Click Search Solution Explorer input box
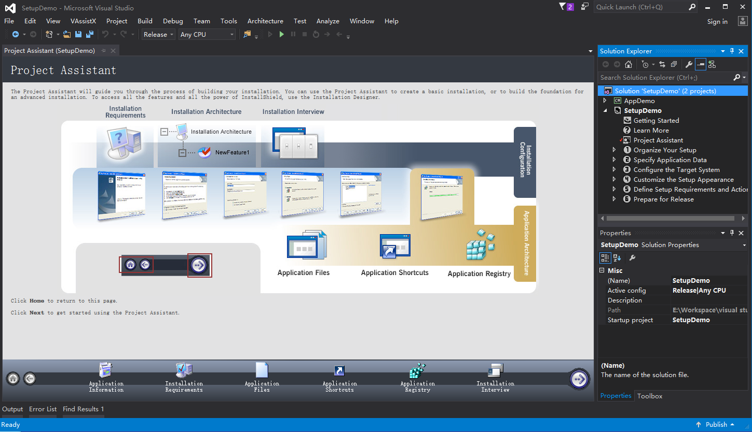Image resolution: width=752 pixels, height=432 pixels. click(x=665, y=77)
